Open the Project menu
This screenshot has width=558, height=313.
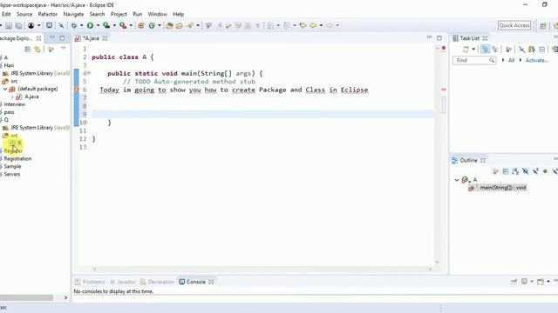(x=119, y=14)
